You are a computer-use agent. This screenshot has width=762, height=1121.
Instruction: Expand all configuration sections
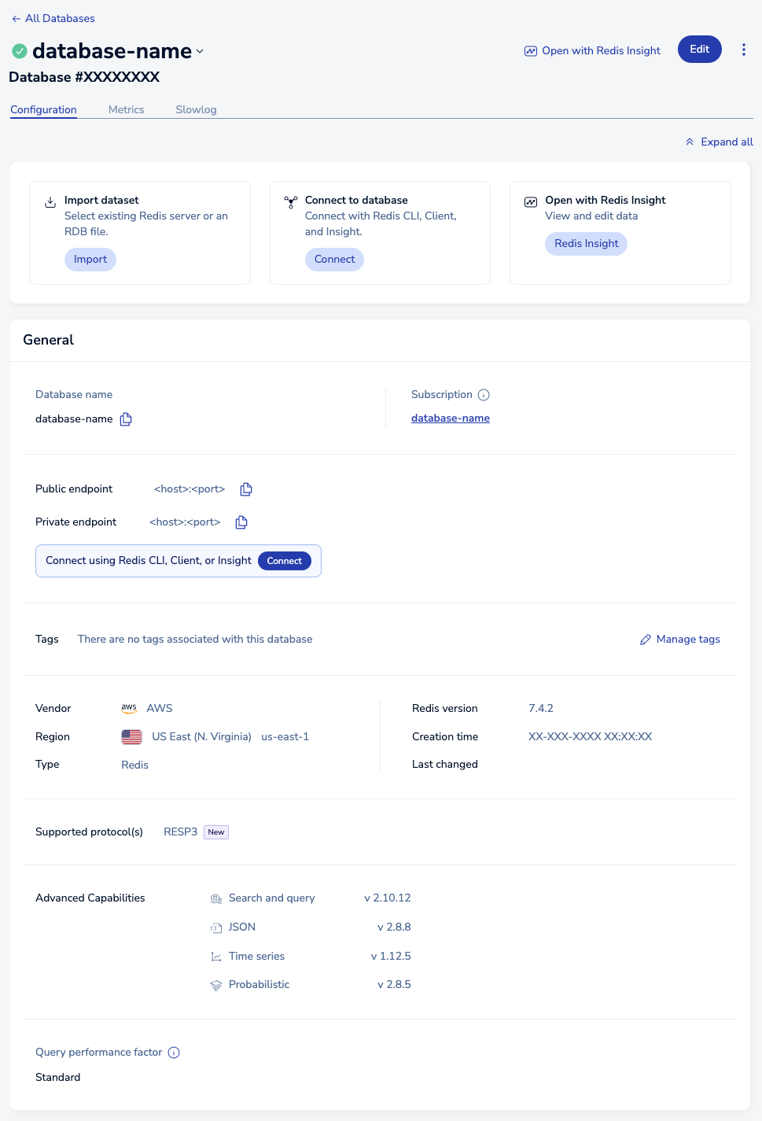point(719,142)
